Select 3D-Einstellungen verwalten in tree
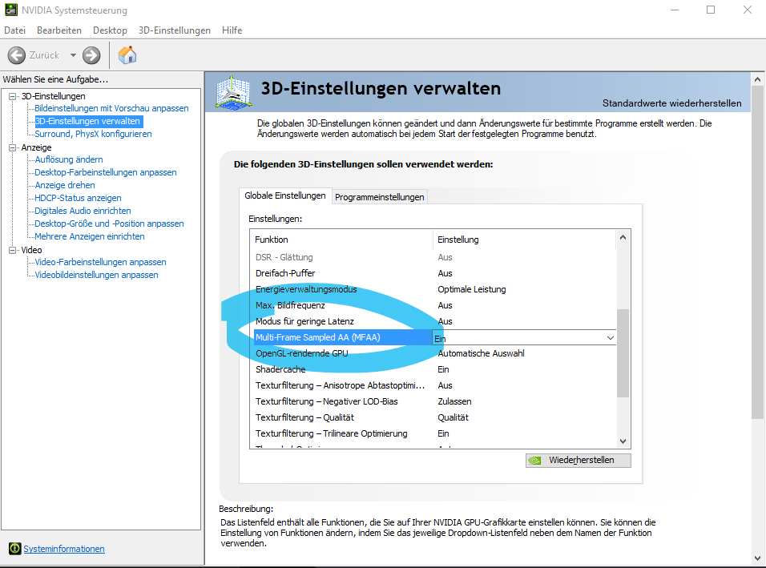 click(87, 121)
